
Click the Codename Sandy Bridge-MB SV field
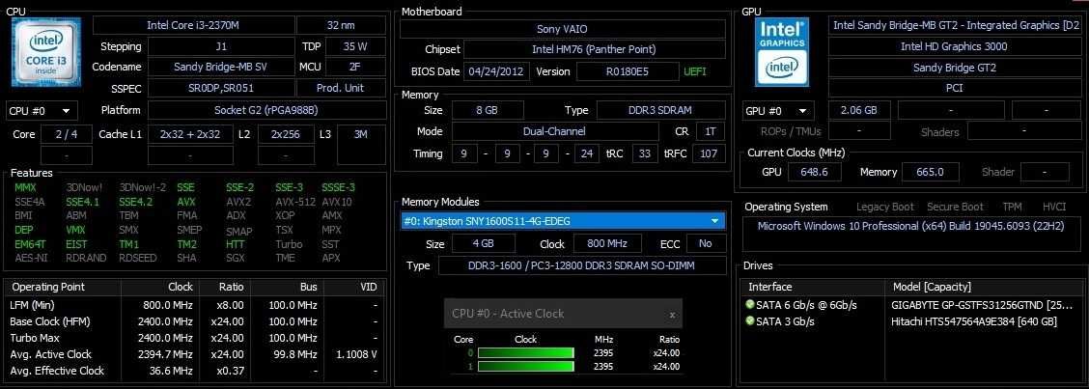point(221,68)
